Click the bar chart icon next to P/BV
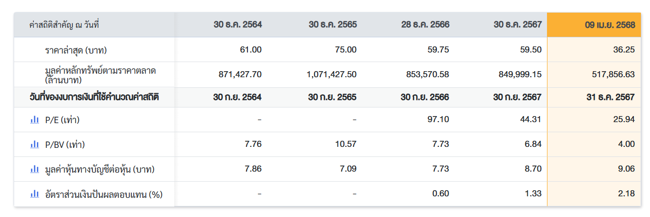This screenshot has width=650, height=217. tap(34, 144)
